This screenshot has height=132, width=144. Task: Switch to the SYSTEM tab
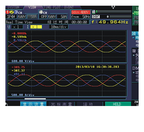pos(13,7)
